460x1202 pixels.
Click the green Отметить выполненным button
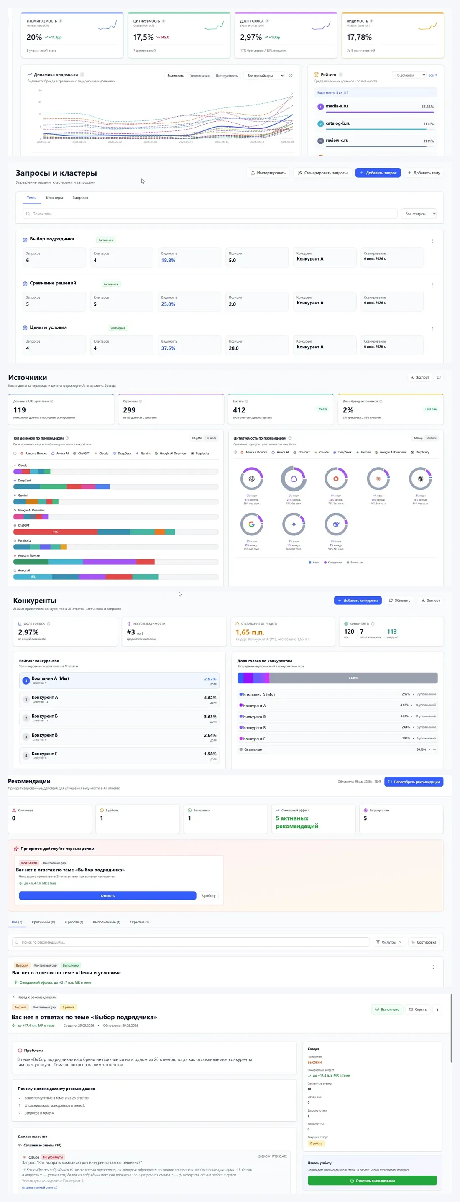point(372,1181)
